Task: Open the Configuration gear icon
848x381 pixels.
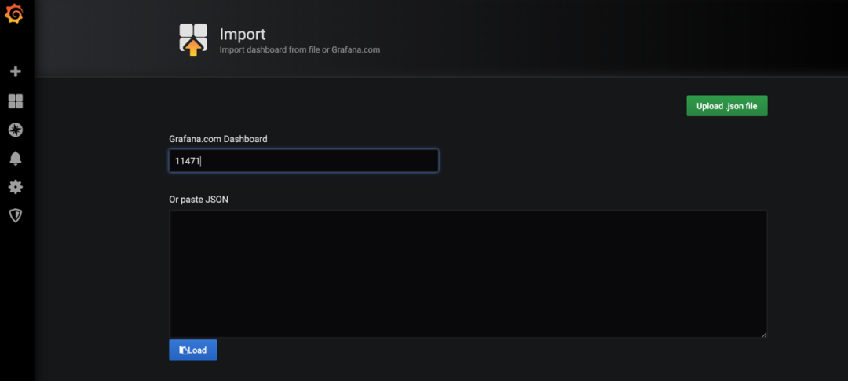Action: point(16,187)
